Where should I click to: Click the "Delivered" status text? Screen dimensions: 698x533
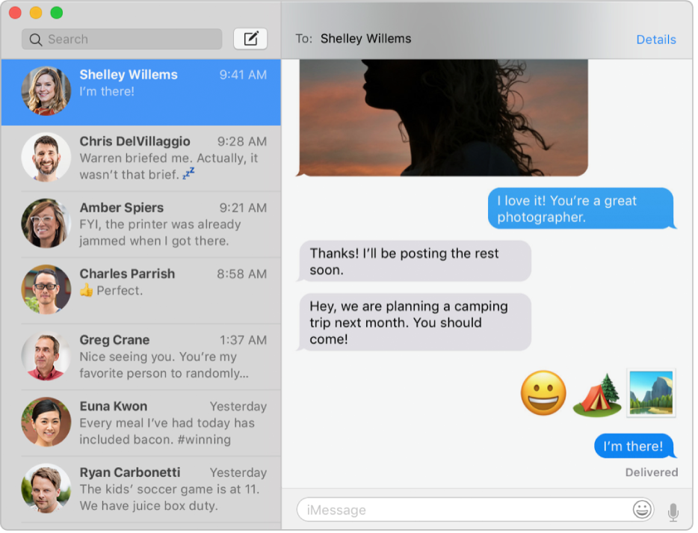point(651,472)
